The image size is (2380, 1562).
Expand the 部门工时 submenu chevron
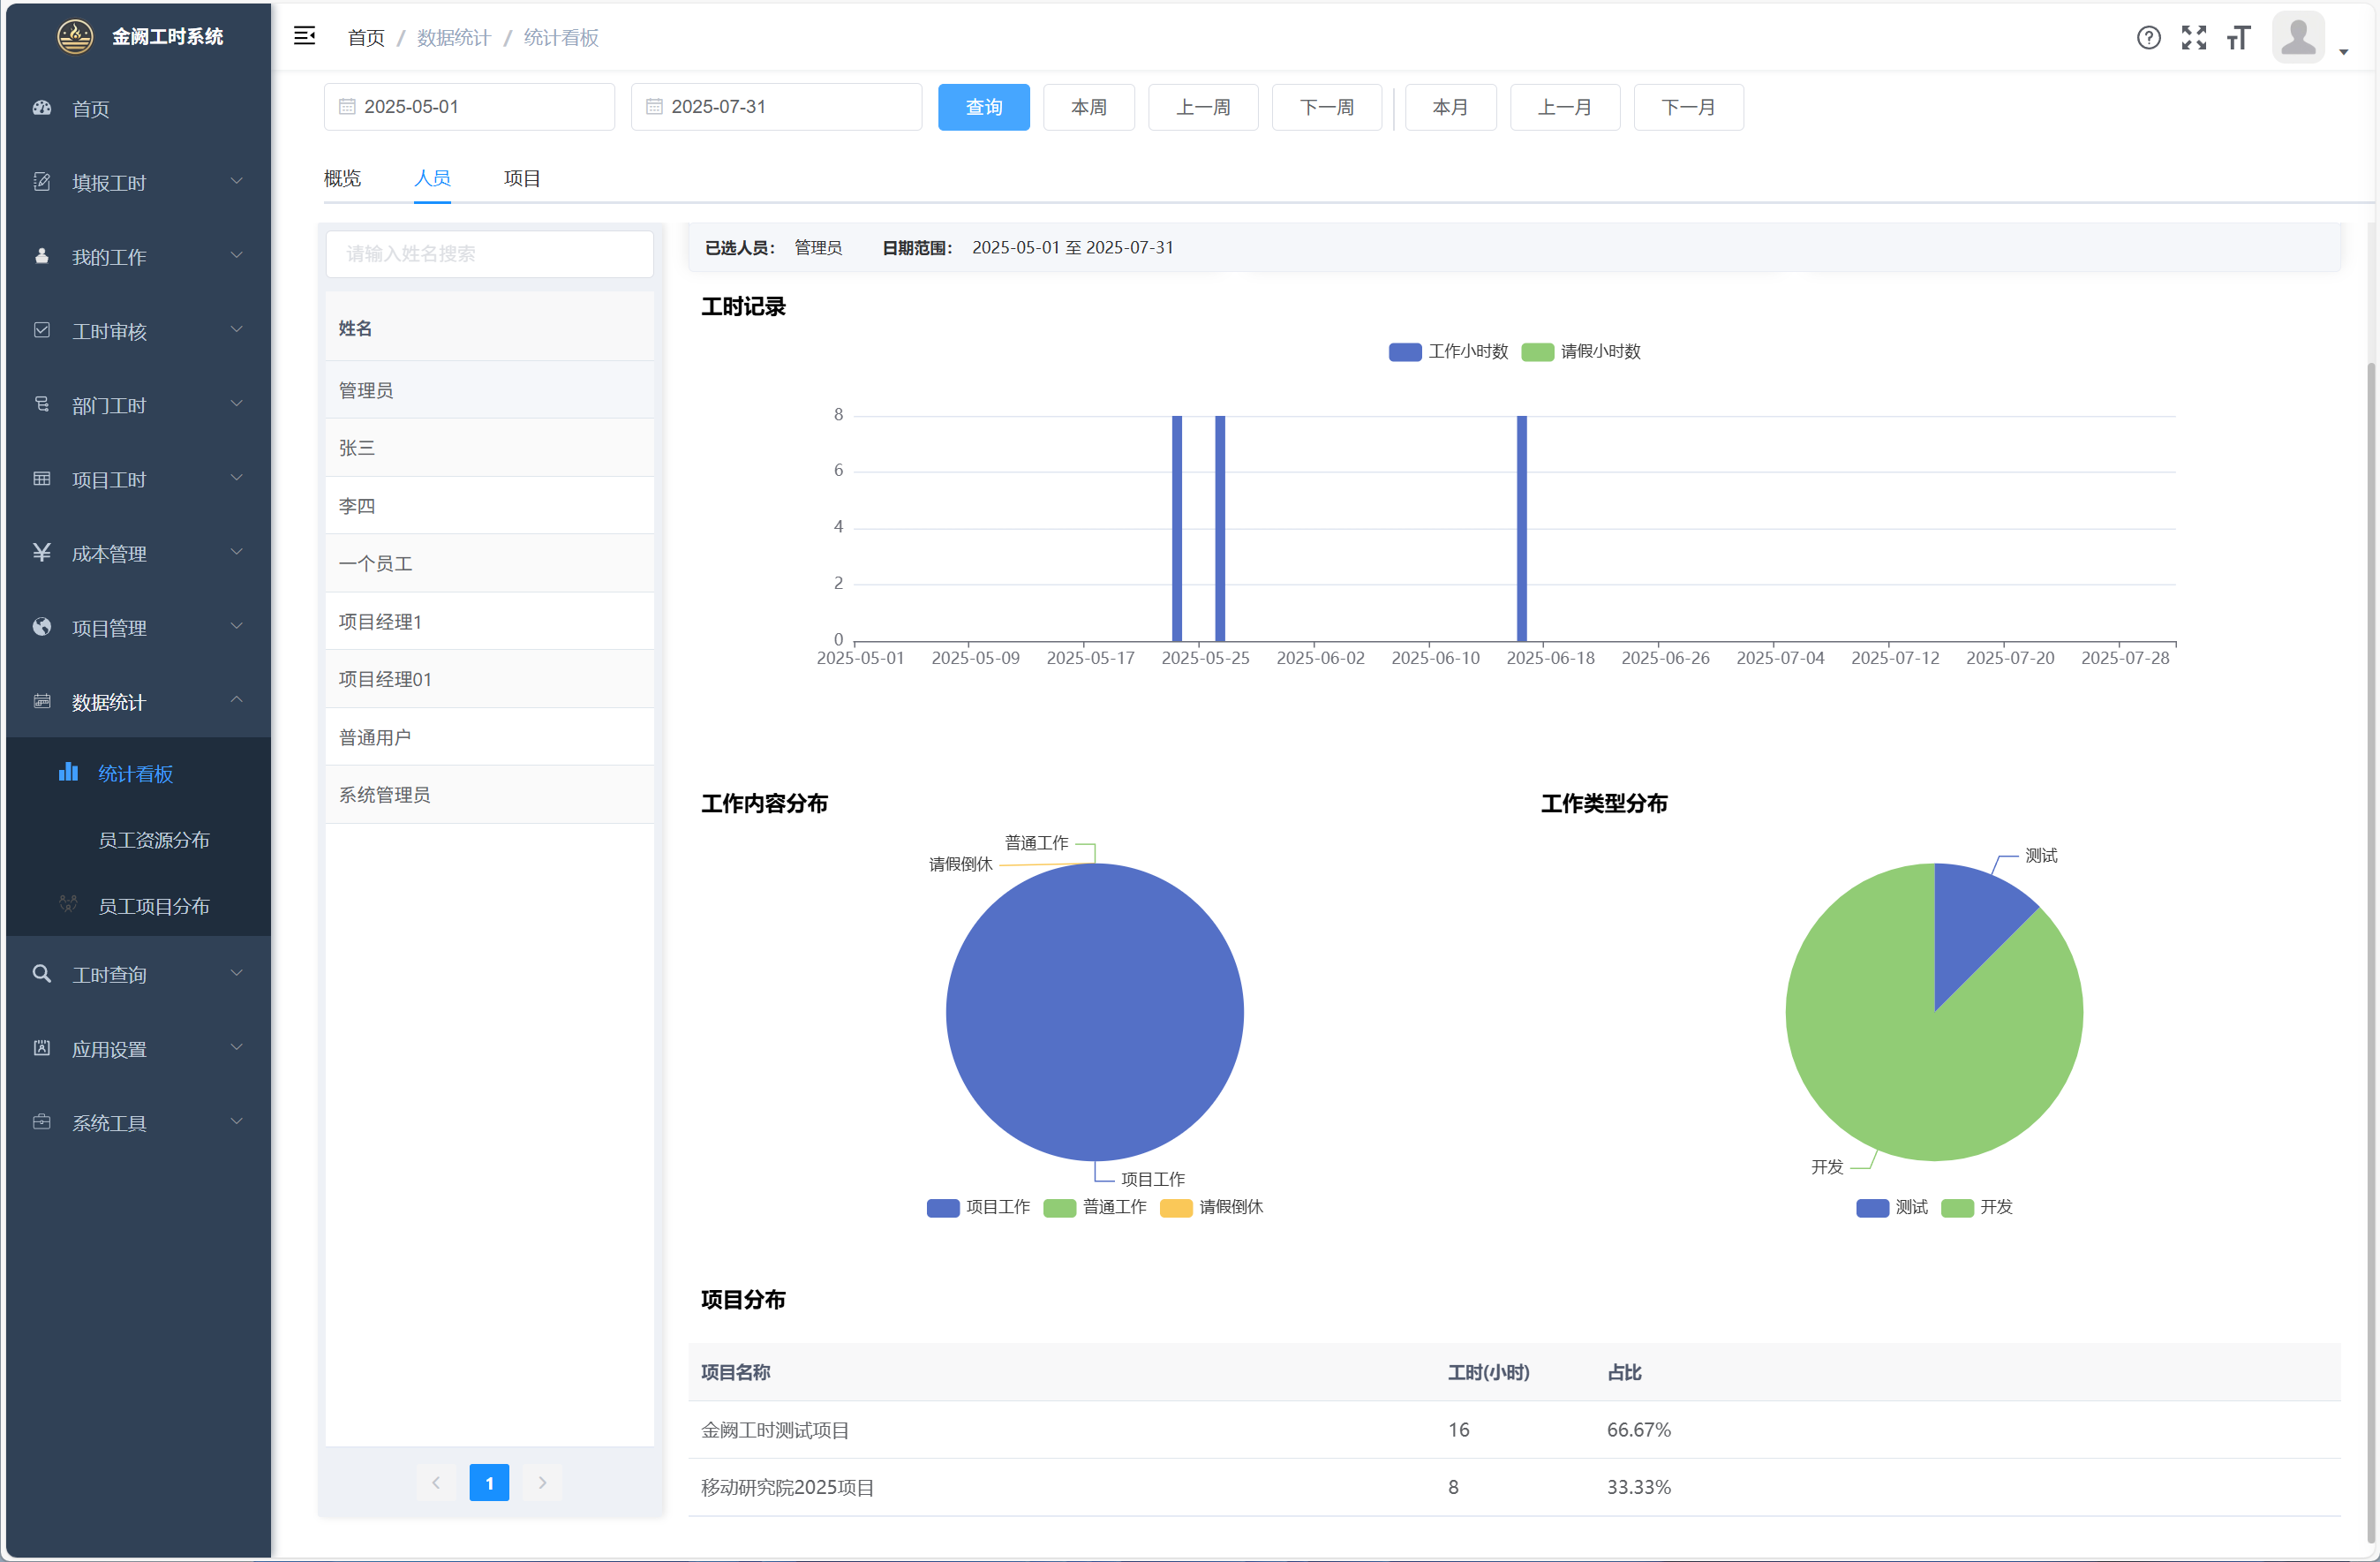pos(236,403)
